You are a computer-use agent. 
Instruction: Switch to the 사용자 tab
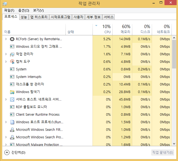[x=78, y=17]
